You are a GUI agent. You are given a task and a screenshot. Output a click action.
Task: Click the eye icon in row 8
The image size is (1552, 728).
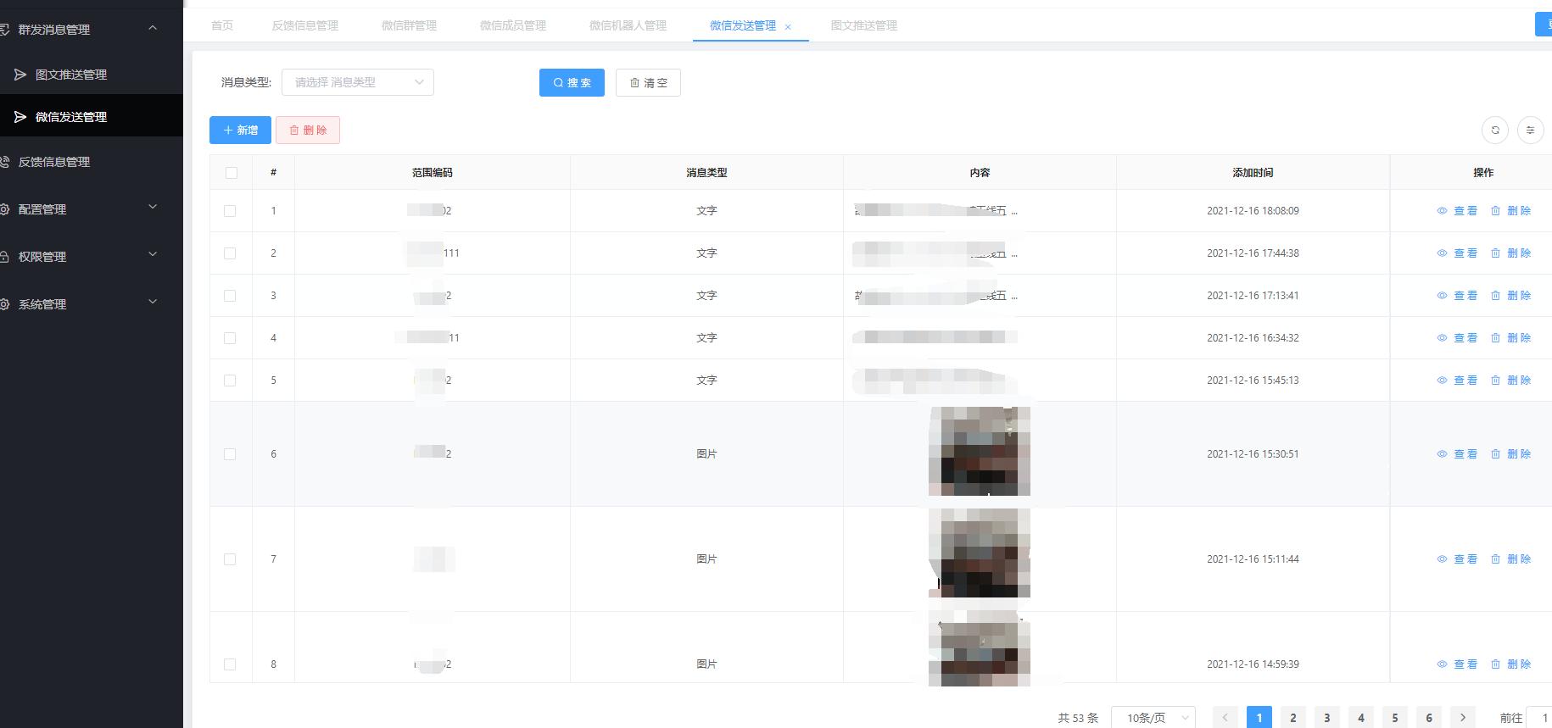tap(1442, 664)
